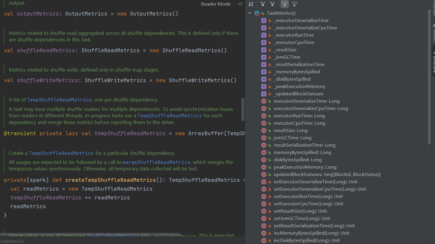Click field icon of _executorRunTime
This screenshot has width=435, height=244.
click(264, 35)
